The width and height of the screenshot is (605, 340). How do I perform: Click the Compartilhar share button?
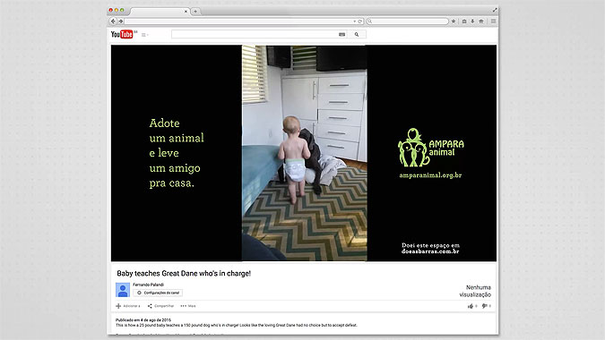pyautogui.click(x=161, y=306)
